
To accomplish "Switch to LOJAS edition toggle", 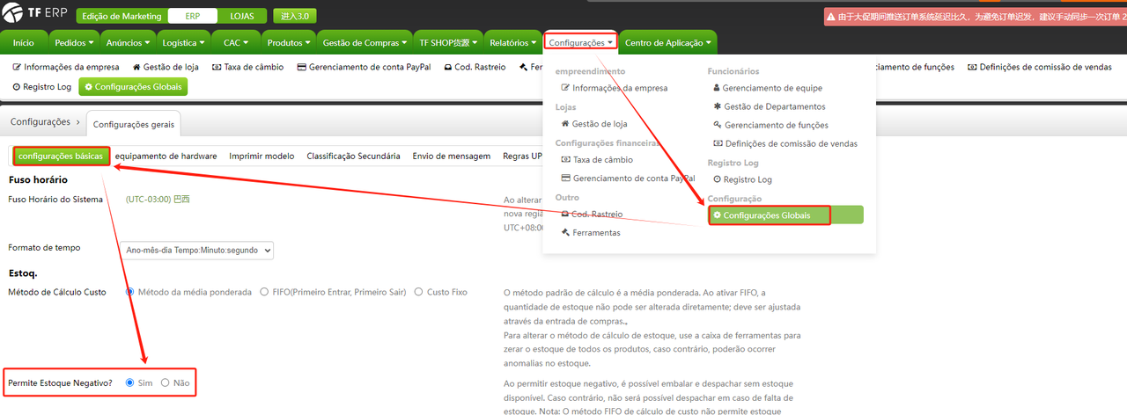I will tap(241, 17).
